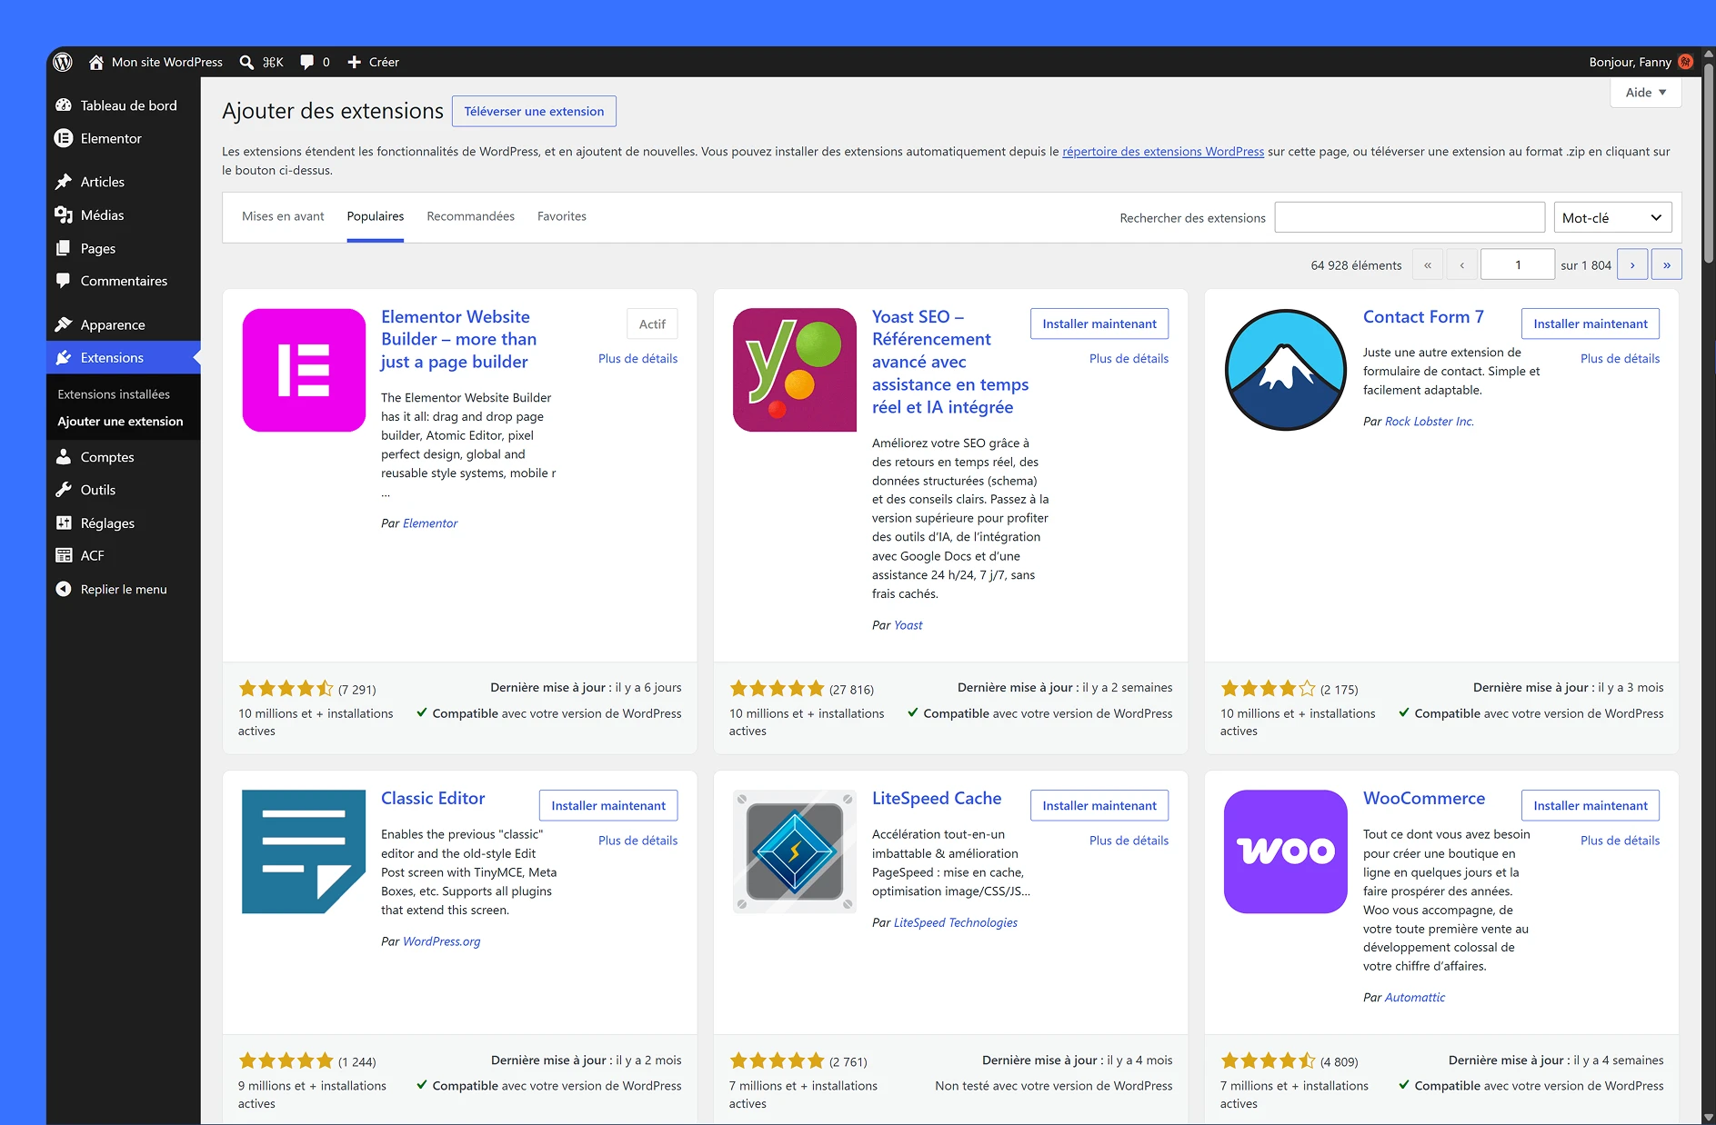Open Plus de détails for Elementor
Screen dimensions: 1716x1125
coord(637,358)
